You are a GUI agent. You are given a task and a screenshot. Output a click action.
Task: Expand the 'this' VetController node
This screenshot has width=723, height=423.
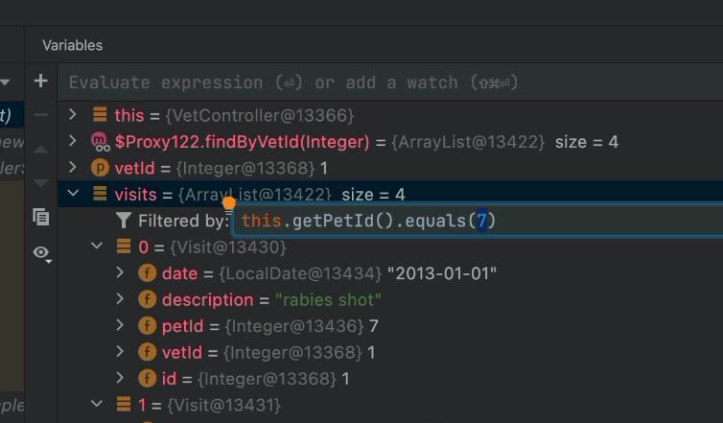pos(73,115)
